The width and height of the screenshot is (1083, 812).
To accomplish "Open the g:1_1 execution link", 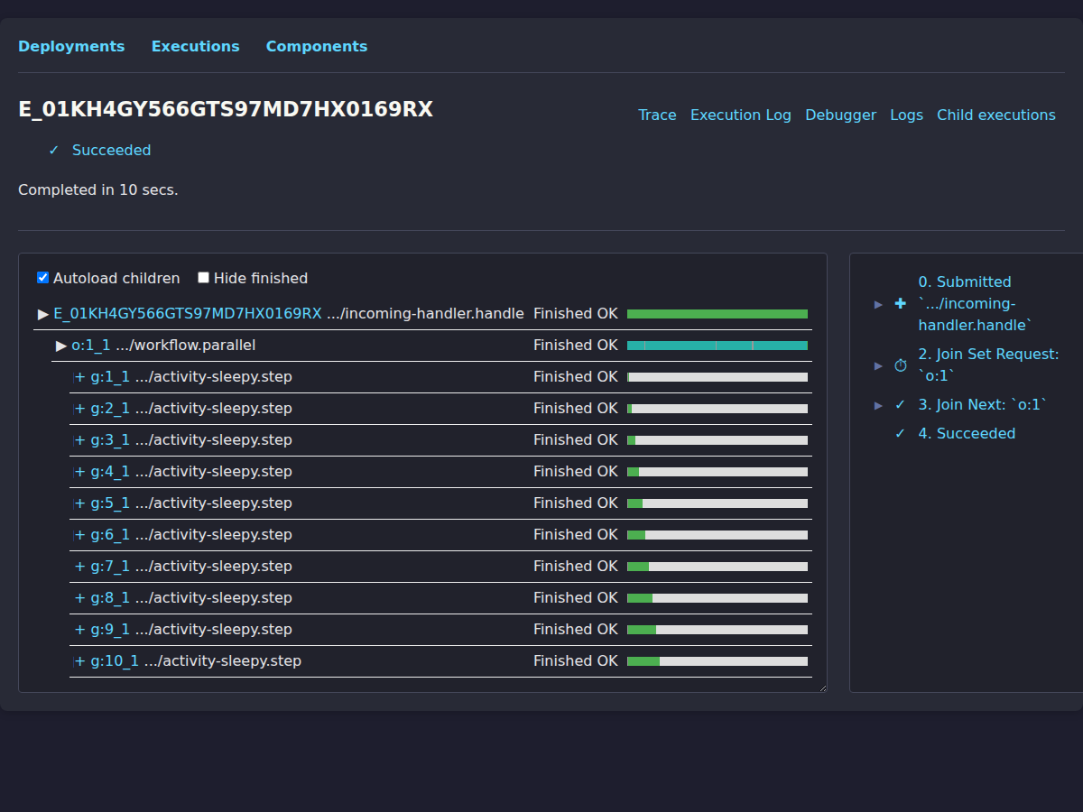I will click(x=110, y=377).
